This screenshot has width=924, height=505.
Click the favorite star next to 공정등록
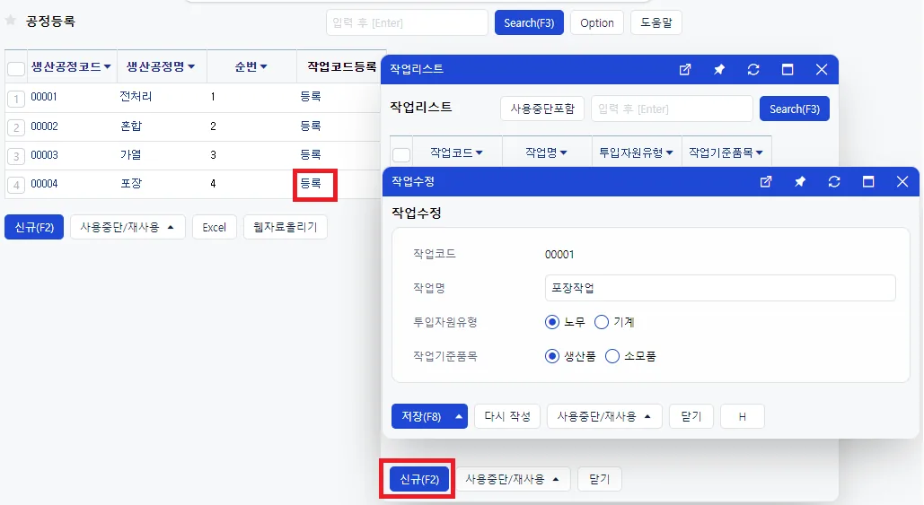[11, 21]
